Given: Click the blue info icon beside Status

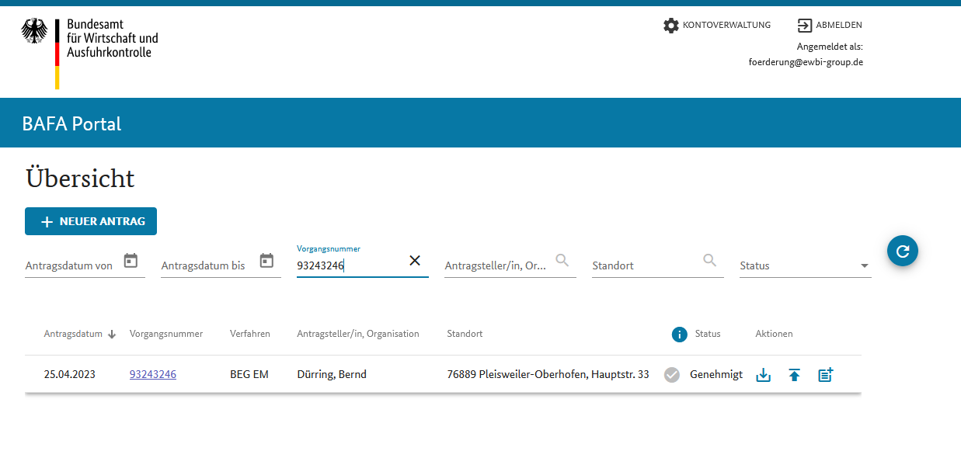Looking at the screenshot, I should pyautogui.click(x=680, y=335).
